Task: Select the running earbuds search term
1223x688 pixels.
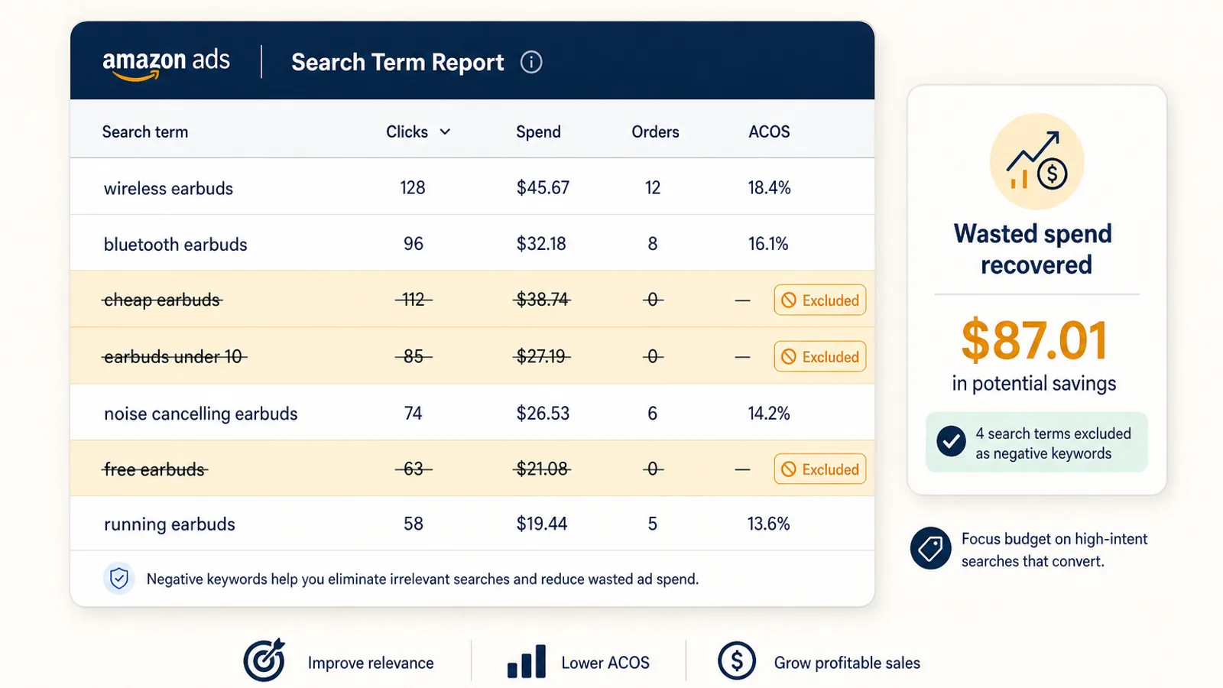Action: tap(169, 524)
